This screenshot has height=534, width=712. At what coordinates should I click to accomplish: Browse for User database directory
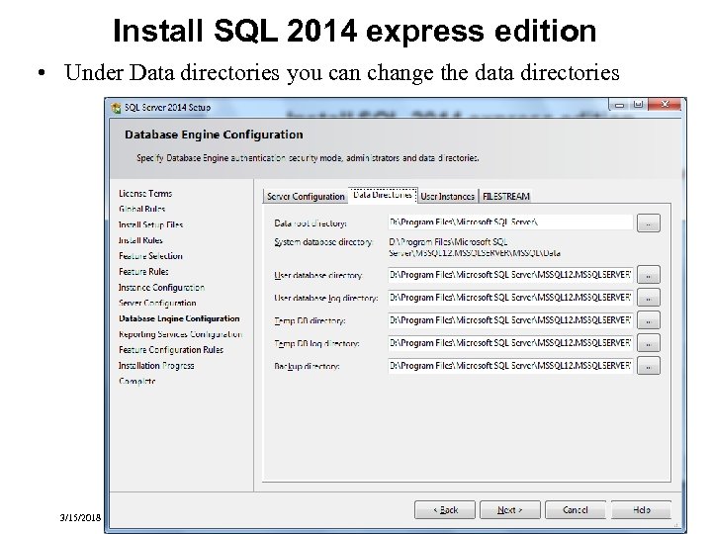tap(649, 275)
